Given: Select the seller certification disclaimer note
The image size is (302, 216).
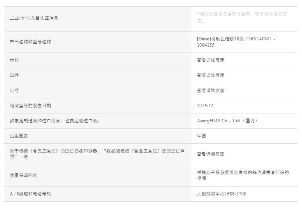Looking at the screenshot, I should pos(242,17).
